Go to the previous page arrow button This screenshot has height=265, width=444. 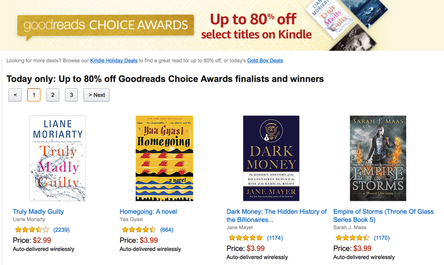pyautogui.click(x=15, y=95)
